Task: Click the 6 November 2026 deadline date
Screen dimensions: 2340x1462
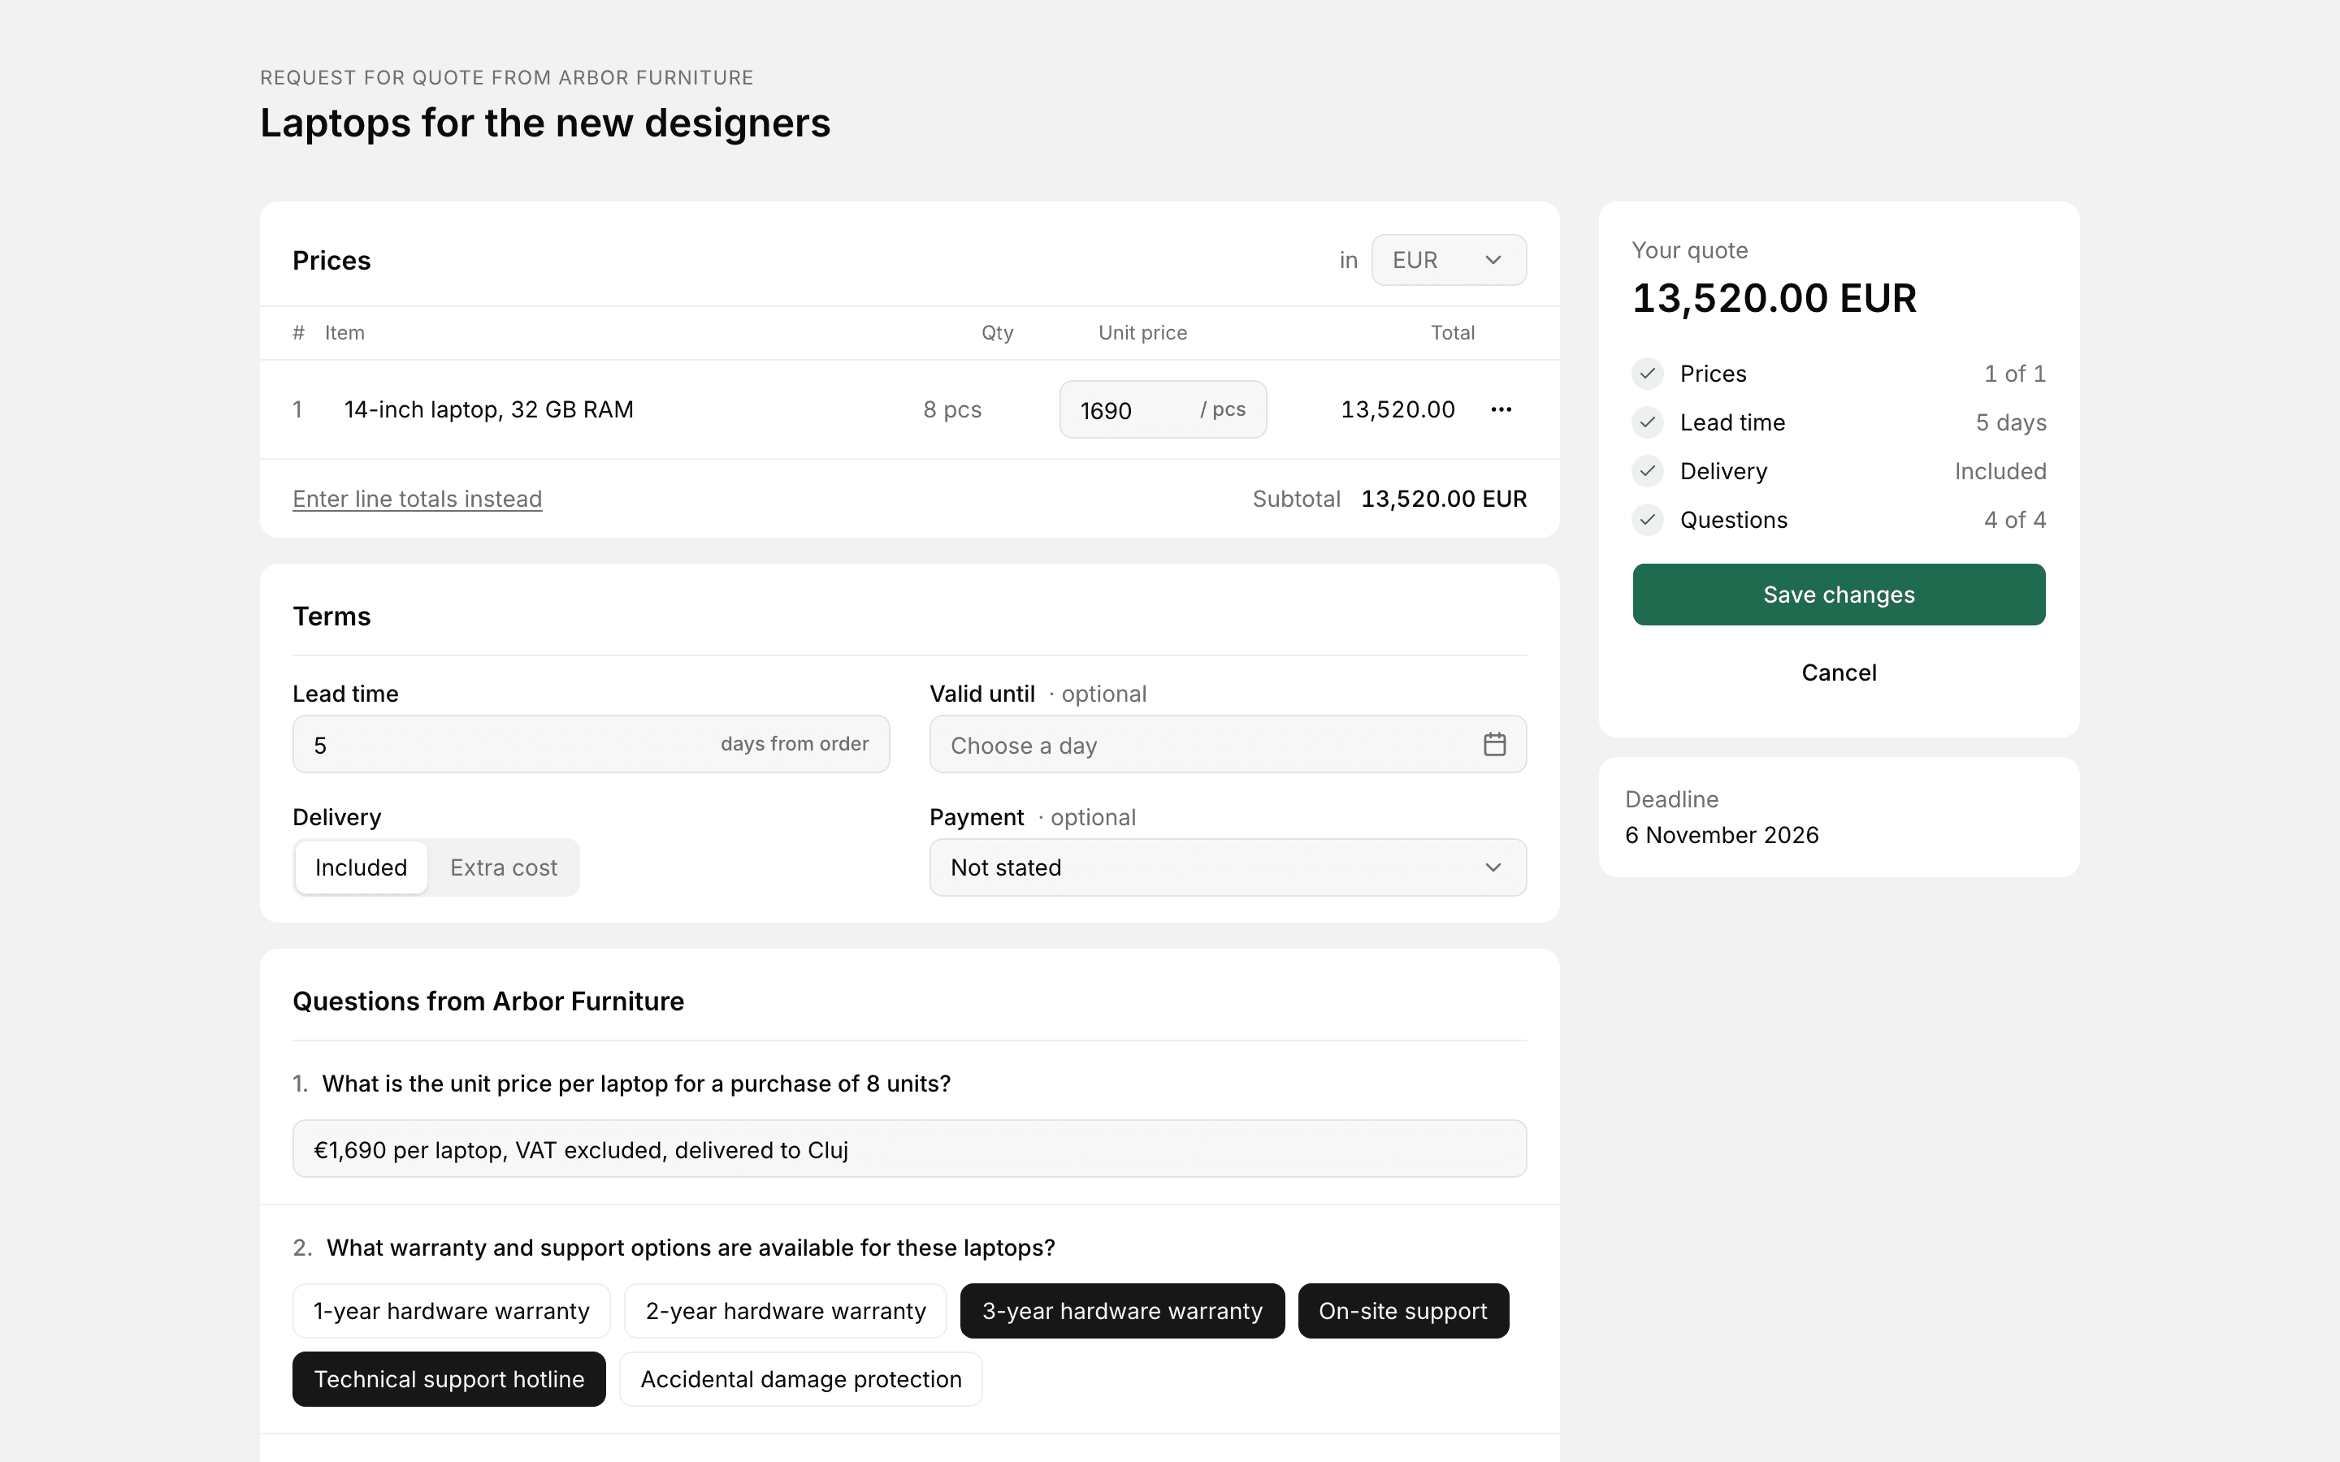Action: 1721,836
